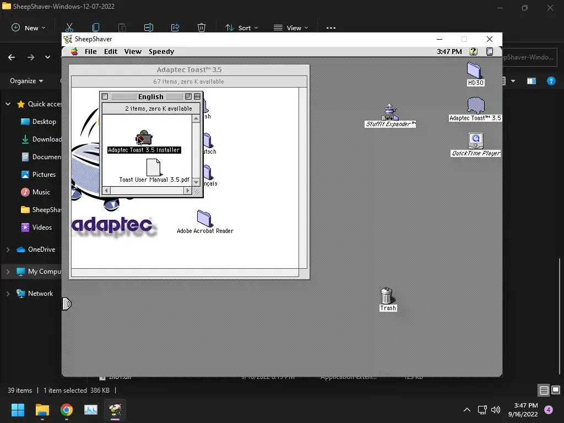Select the Adaptec Toast 3.5 Installer icon
Screen dimensions: 564x423
click(x=144, y=138)
